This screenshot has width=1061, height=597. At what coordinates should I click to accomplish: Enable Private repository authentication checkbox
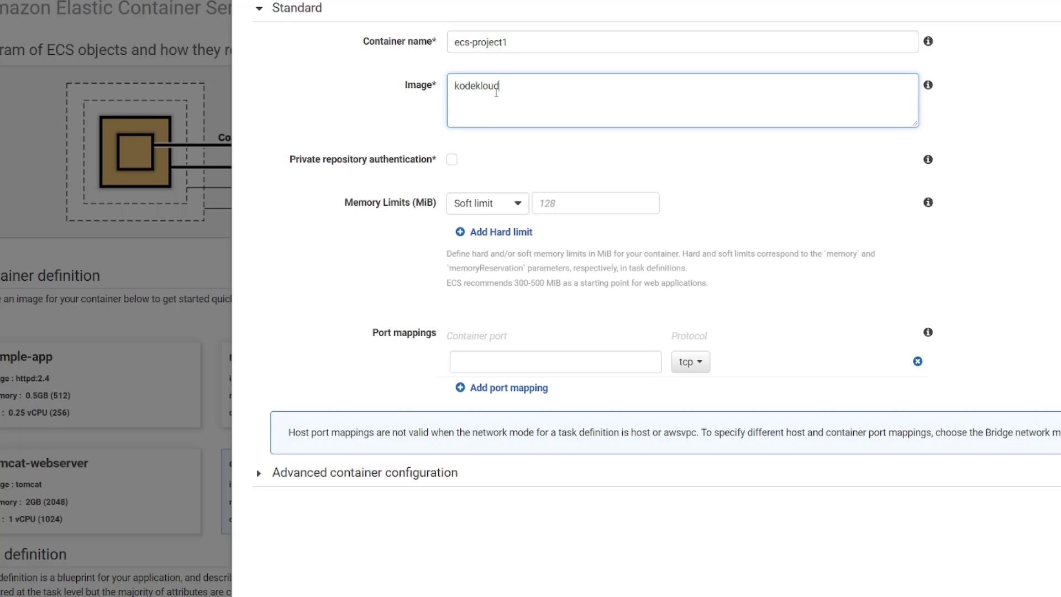(452, 160)
